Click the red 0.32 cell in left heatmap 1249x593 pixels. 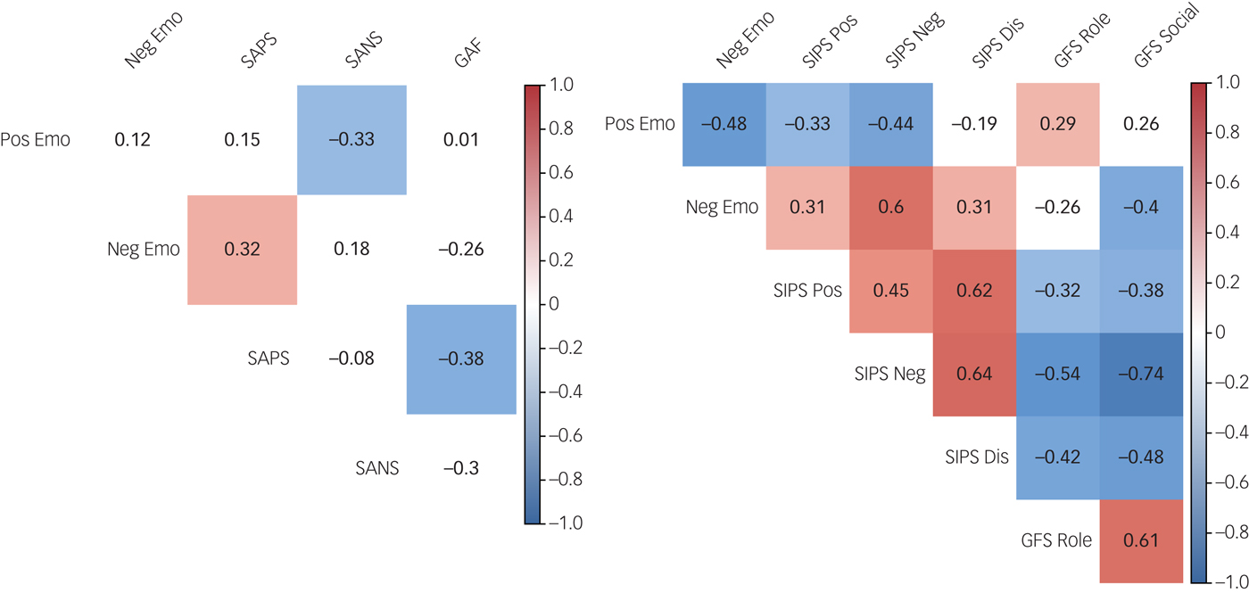pyautogui.click(x=242, y=250)
